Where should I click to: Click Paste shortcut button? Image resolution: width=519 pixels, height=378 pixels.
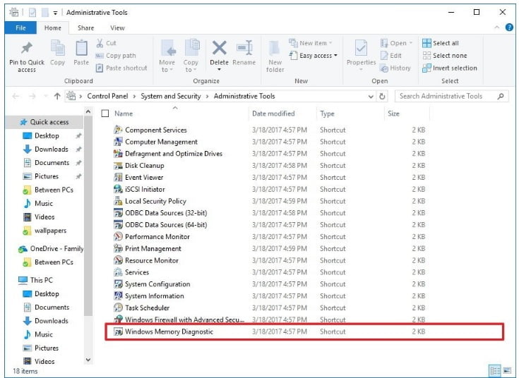pos(121,68)
